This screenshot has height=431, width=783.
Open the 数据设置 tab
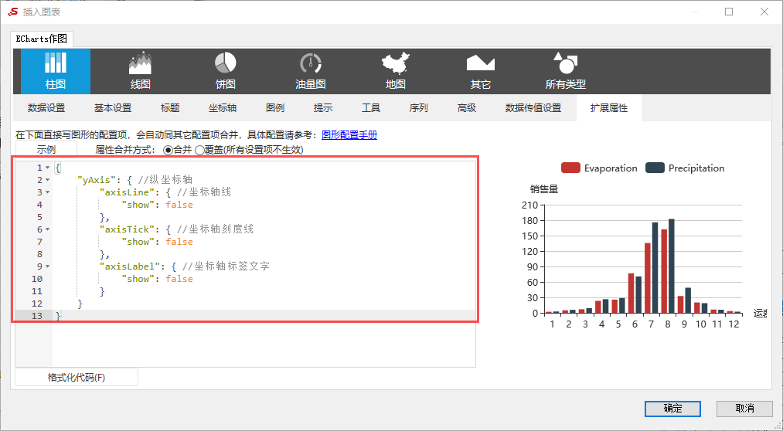(46, 108)
